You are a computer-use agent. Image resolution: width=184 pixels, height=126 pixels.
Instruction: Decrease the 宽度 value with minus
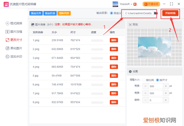(x=145, y=86)
